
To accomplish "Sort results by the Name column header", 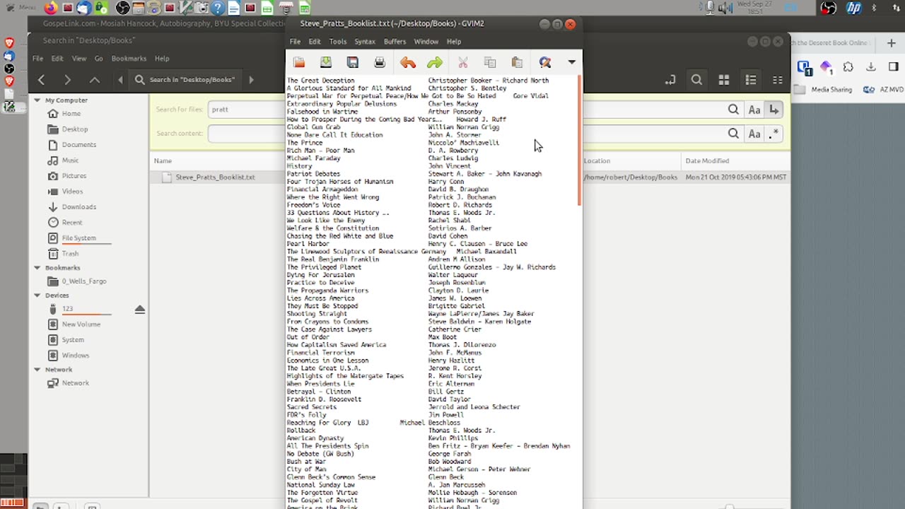I will tap(163, 161).
